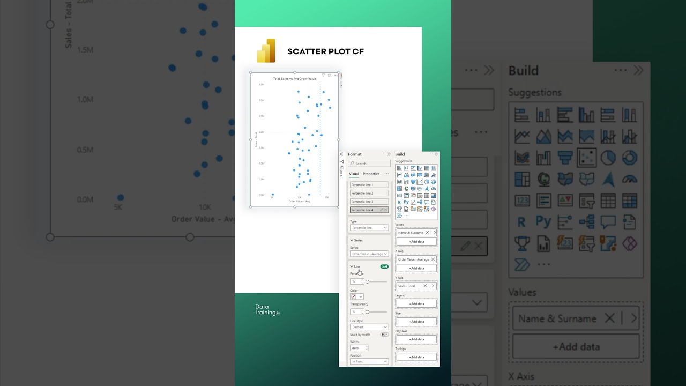The image size is (686, 386).
Task: Switch to the Properties tab
Action: [x=371, y=174]
